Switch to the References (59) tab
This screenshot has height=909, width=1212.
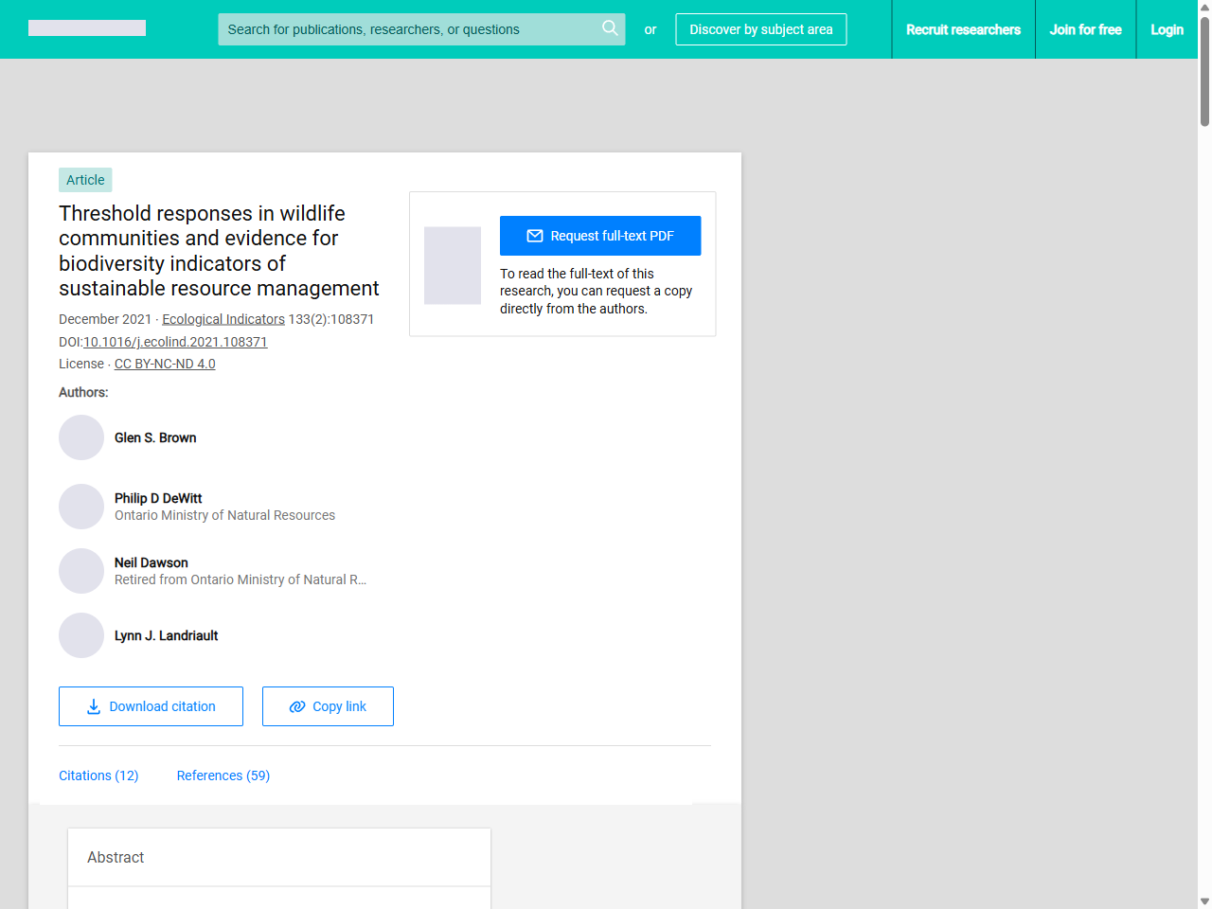tap(223, 775)
